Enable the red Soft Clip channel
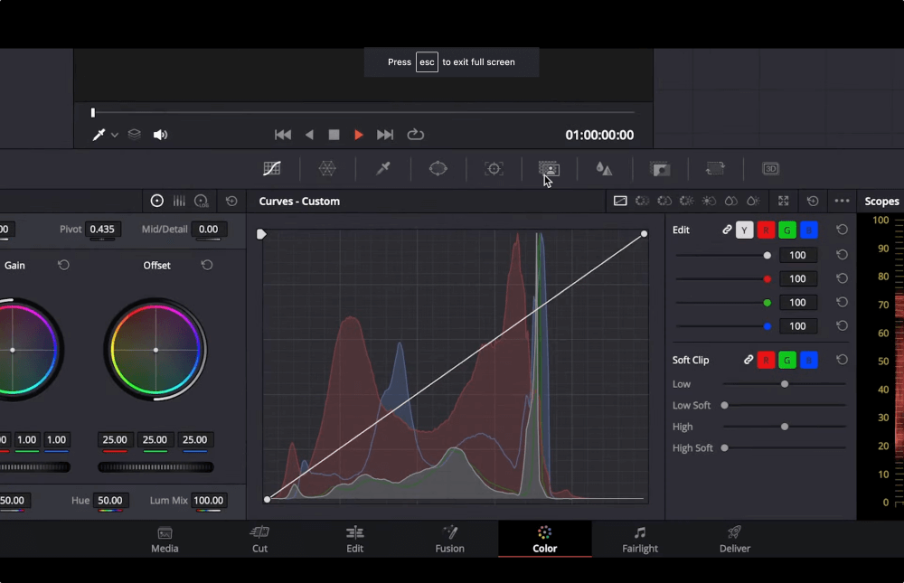Screen dimensions: 904x583 [x=766, y=360]
